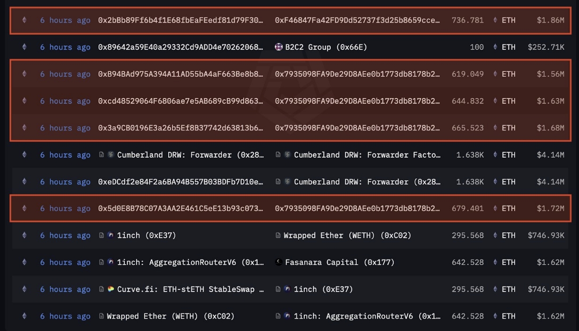Open sender address 0x2bBb89Ff6b4f1E68fbEaFEedf81d79F30…

pos(181,20)
